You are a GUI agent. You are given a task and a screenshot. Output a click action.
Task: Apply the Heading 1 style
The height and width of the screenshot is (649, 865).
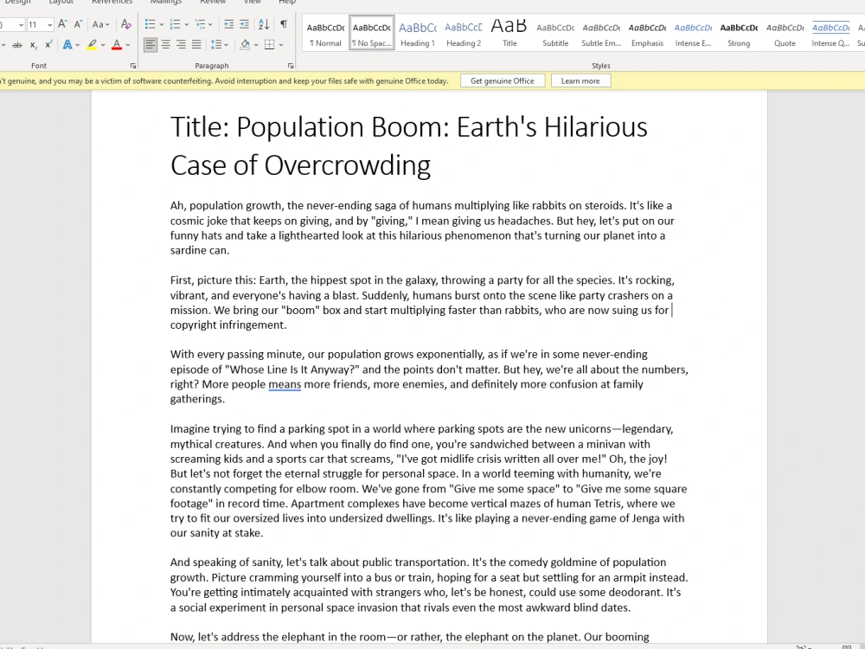418,33
